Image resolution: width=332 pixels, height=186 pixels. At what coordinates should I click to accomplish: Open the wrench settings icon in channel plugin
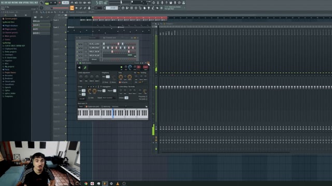[85, 68]
